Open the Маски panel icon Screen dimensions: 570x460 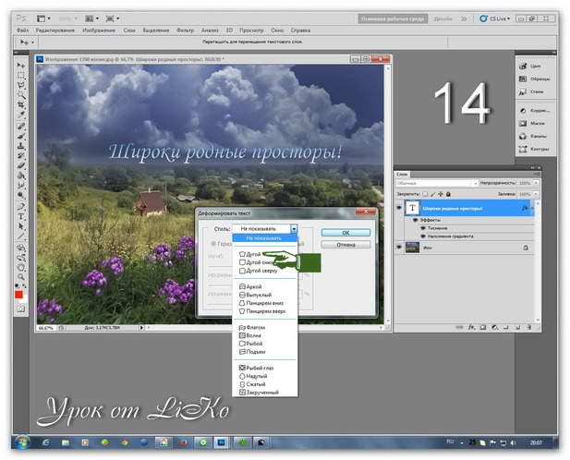[523, 123]
